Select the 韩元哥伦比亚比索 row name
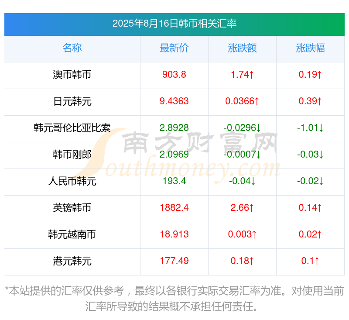349x320 pixels. coord(72,128)
